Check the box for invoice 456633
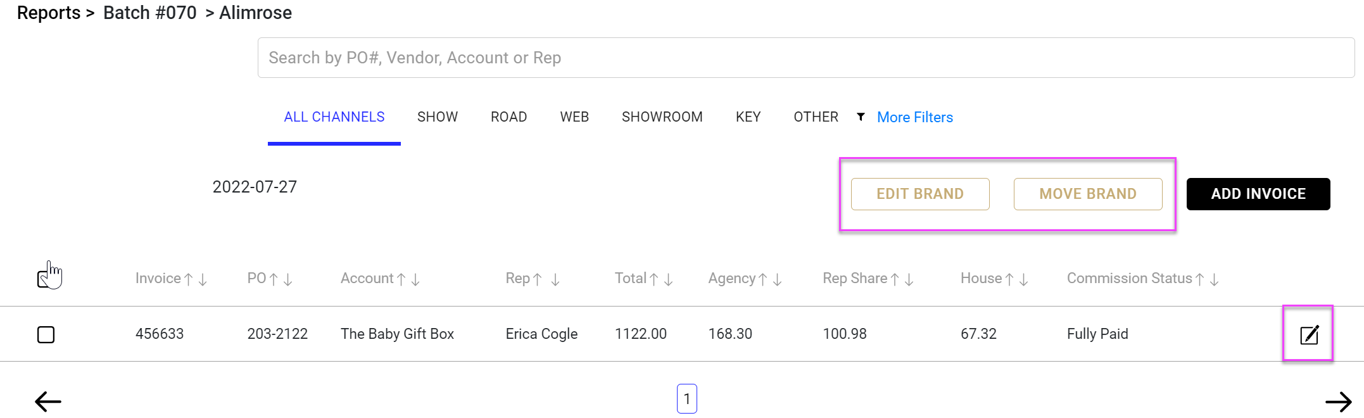Viewport: 1364px width, 418px height. click(46, 334)
